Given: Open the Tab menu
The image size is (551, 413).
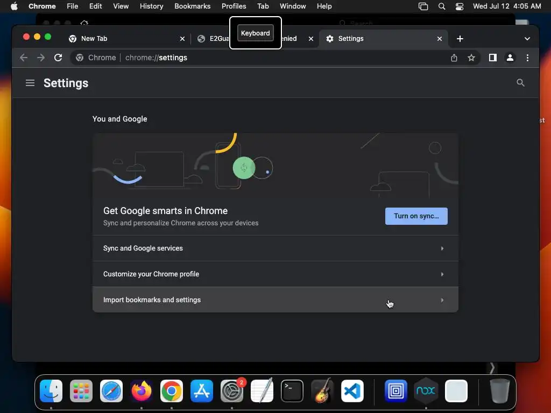Looking at the screenshot, I should tap(263, 6).
